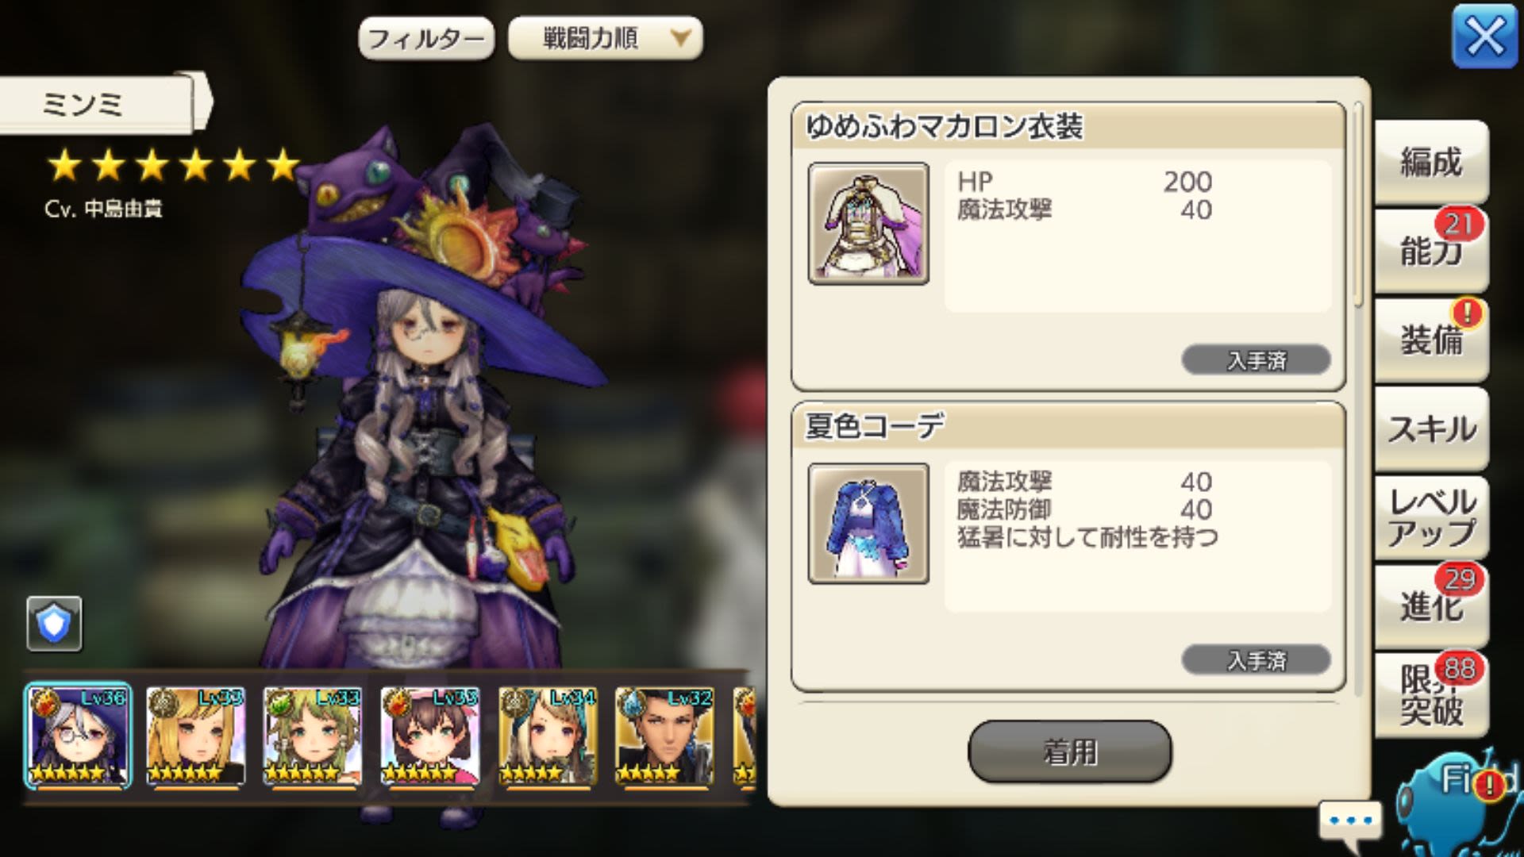Screen dimensions: 1524x857
Task: Close the screen with blue X button
Action: point(1484,36)
